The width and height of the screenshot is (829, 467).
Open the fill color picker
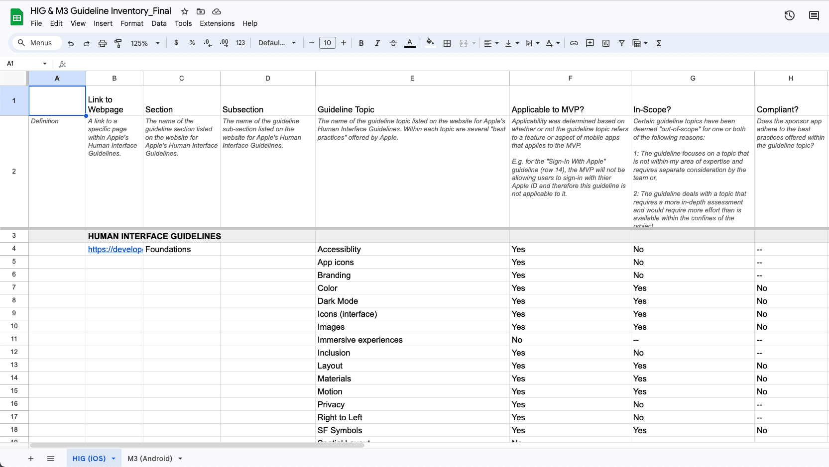point(430,43)
